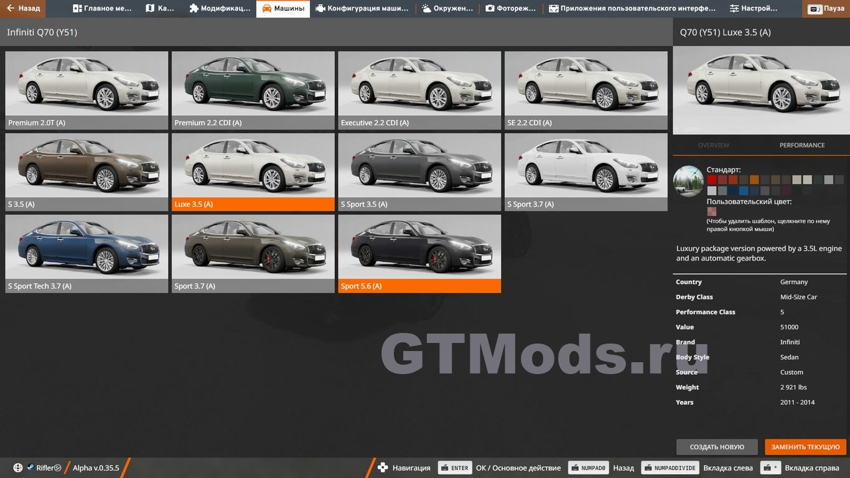
Task: Click the d-pad Навигация icon
Action: click(x=383, y=468)
